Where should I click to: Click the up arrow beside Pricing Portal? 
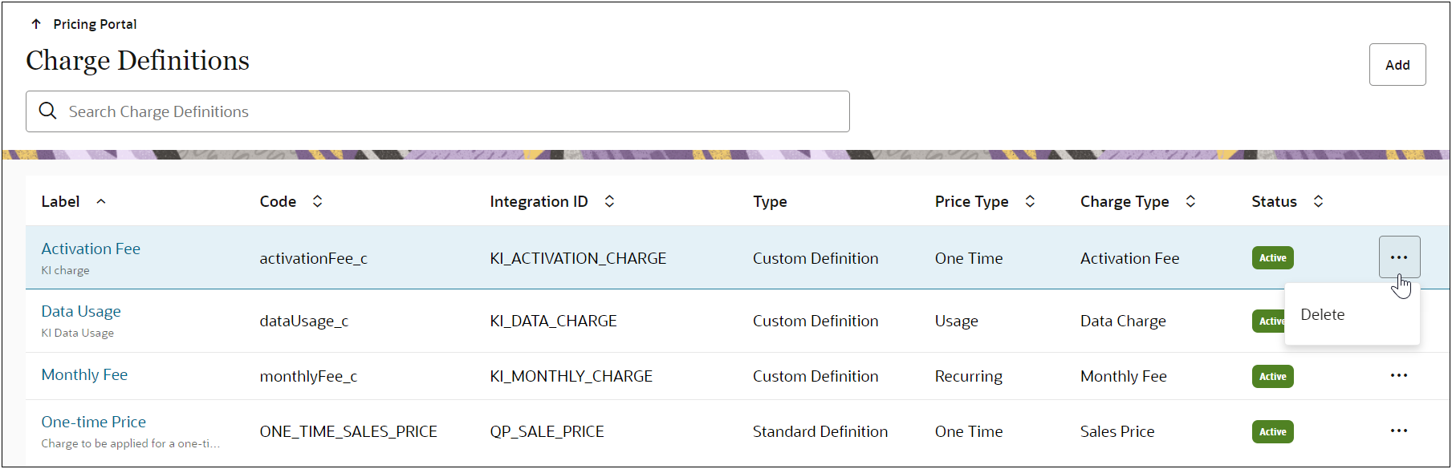click(36, 24)
